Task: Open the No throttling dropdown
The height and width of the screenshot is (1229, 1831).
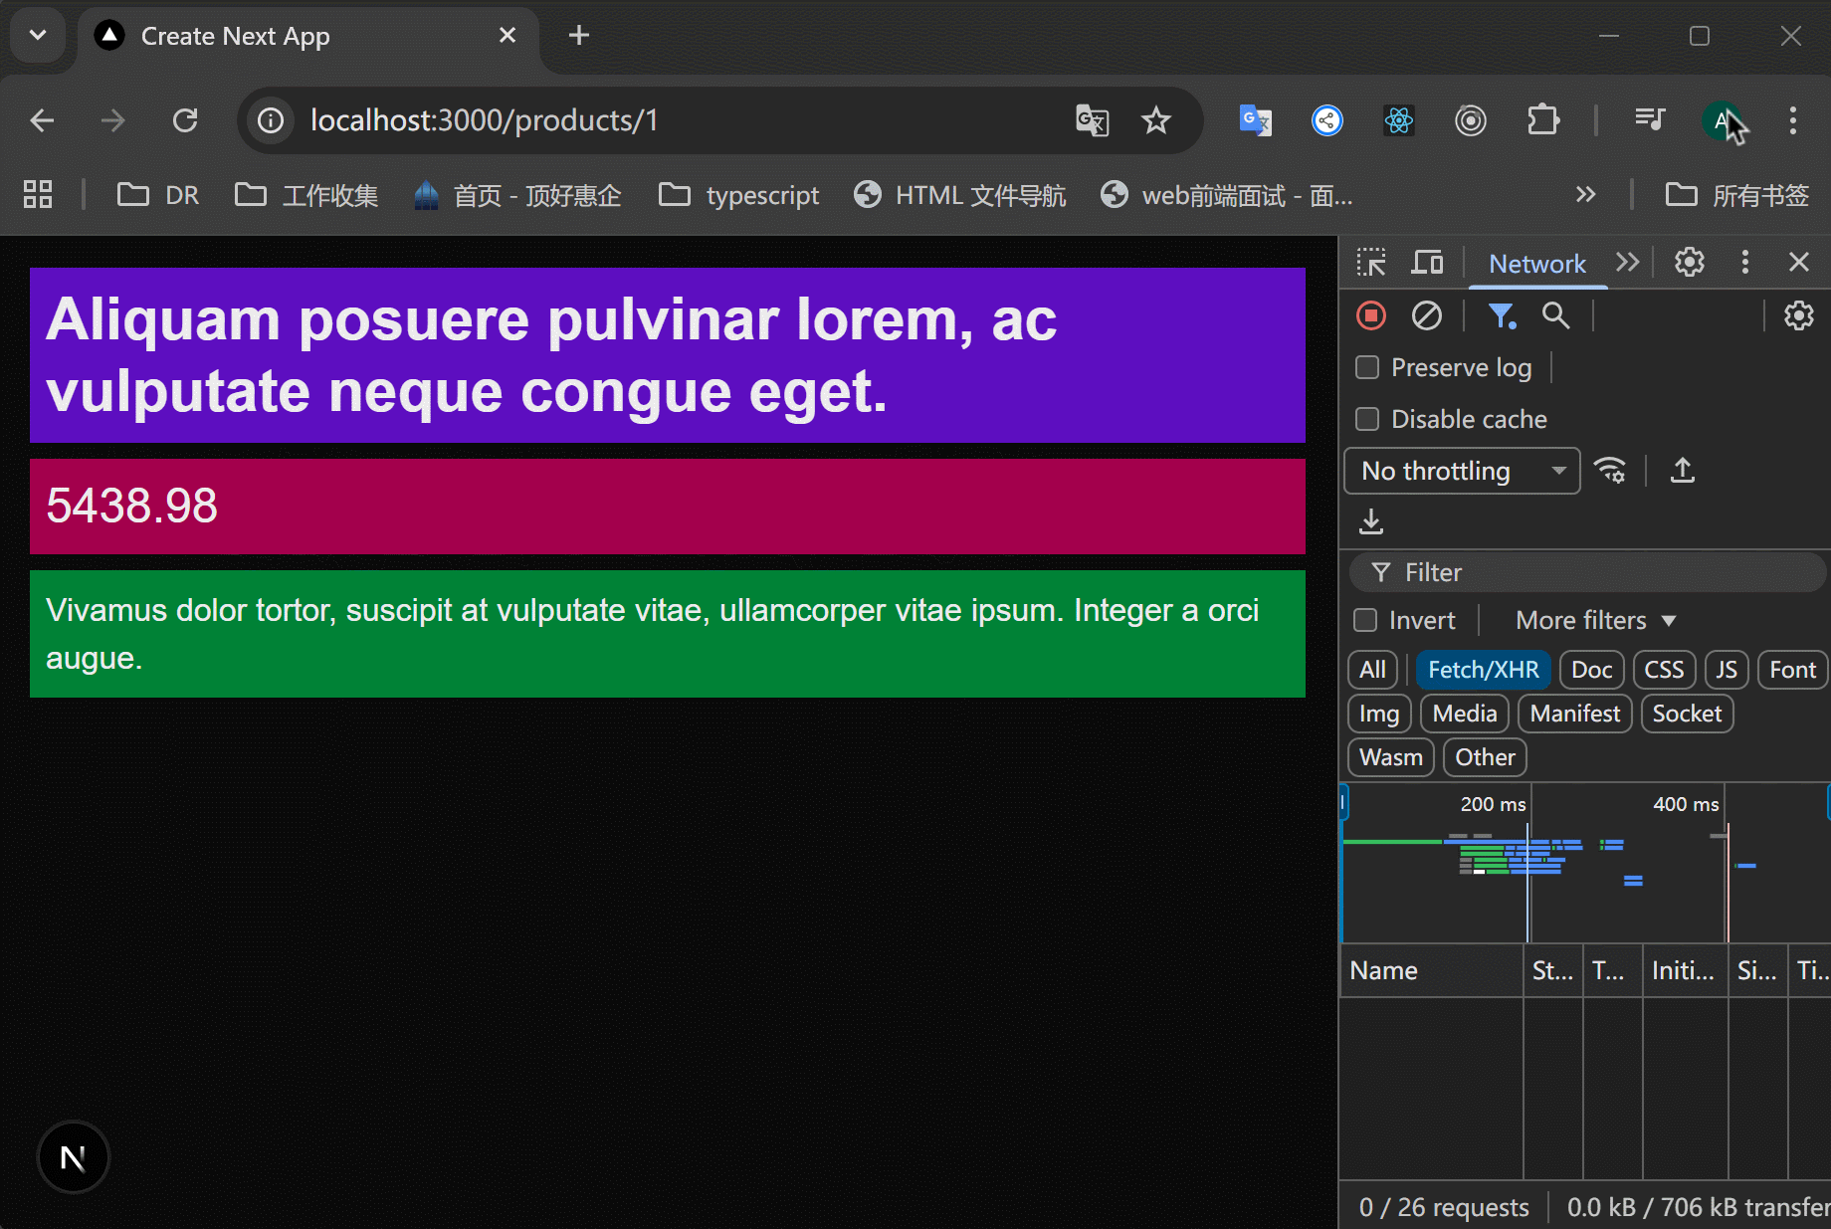Action: point(1461,471)
